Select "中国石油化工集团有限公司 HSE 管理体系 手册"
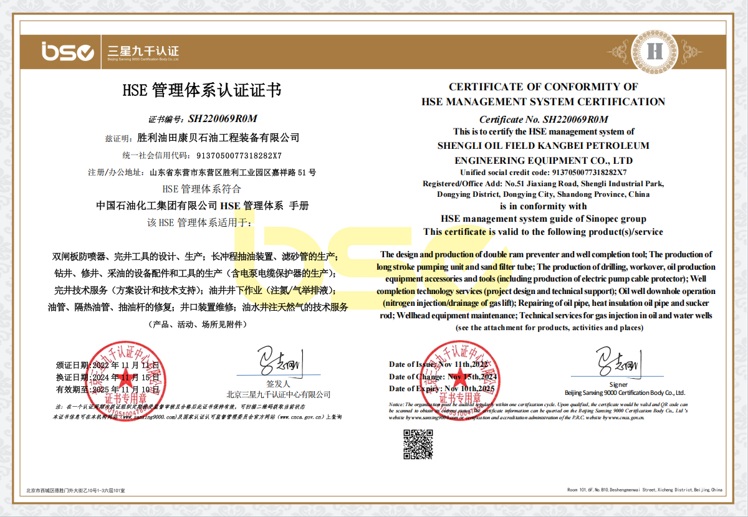This screenshot has width=748, height=517. 203,205
